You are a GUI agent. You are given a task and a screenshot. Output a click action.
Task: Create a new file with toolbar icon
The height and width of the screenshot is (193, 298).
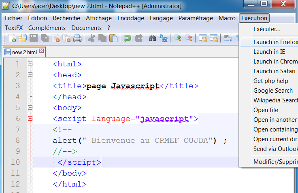12,38
